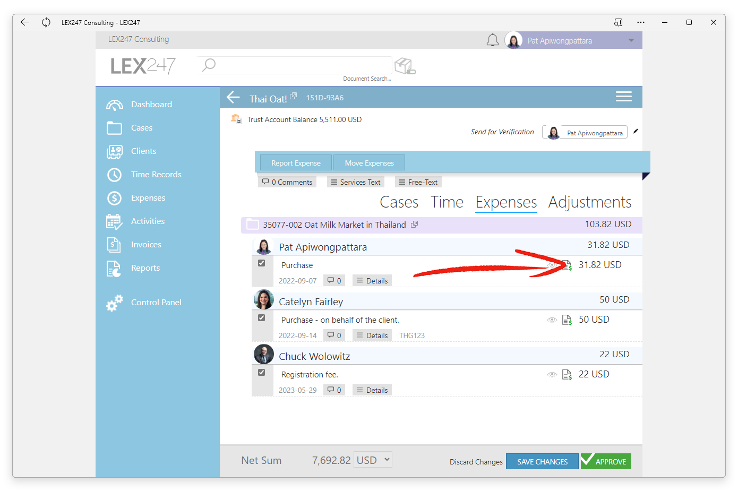Open the Control Panel settings
738x491 pixels.
click(144, 303)
